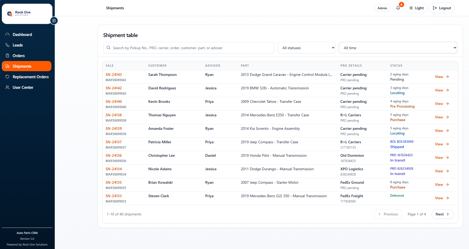
Task: Open the BOL BOL565069 link
Action: [x=402, y=142]
